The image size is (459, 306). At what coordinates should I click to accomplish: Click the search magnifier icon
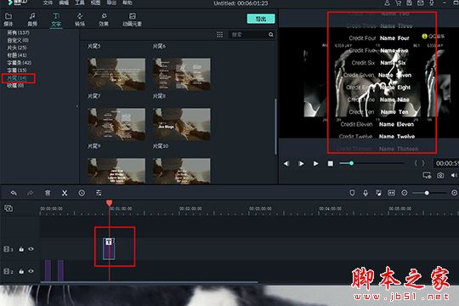[x=271, y=35]
